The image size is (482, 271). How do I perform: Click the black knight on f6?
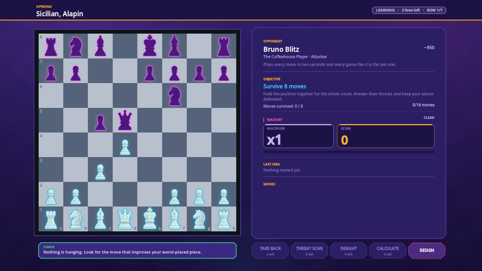(174, 95)
